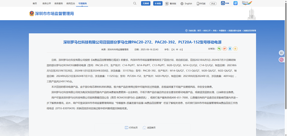
Task: Click the publish date 2025-06-16 22:43
Action: click(149, 50)
